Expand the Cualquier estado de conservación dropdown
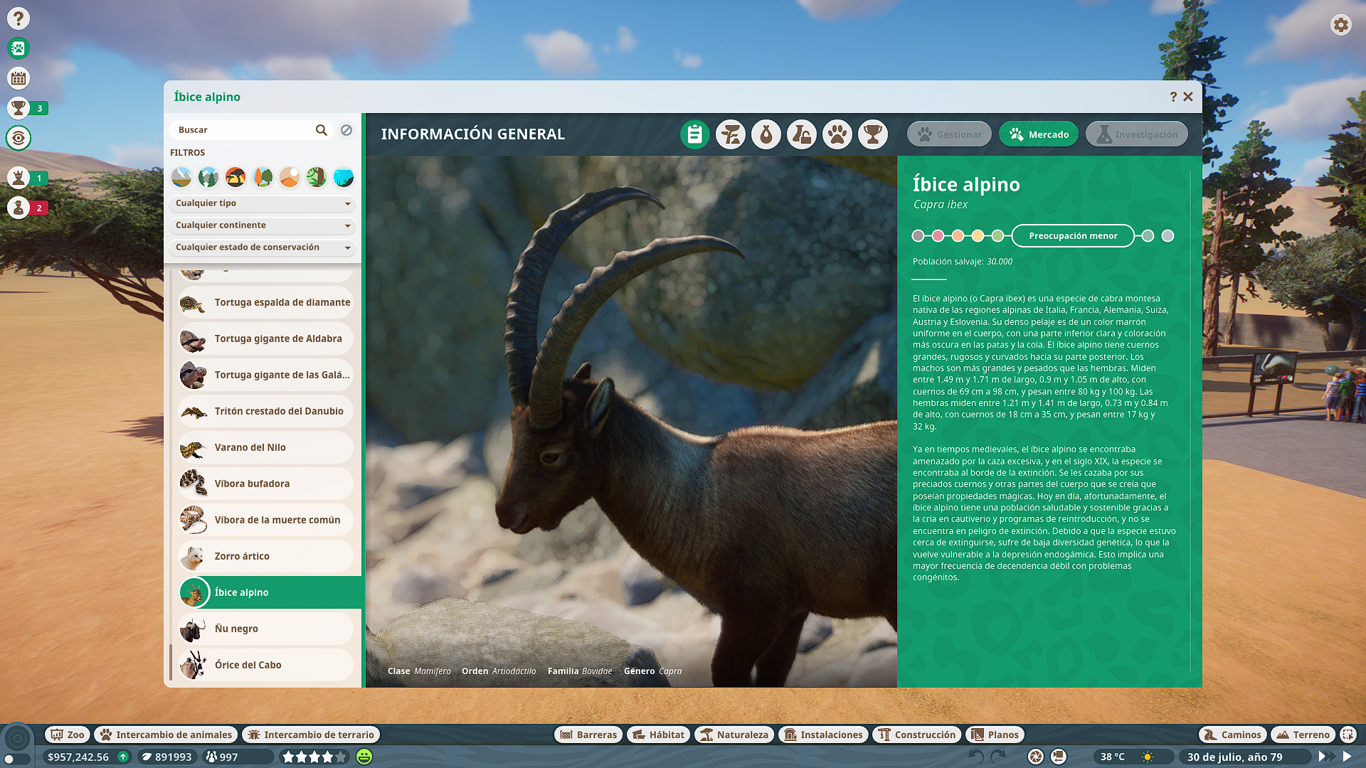The image size is (1366, 768). [x=263, y=247]
